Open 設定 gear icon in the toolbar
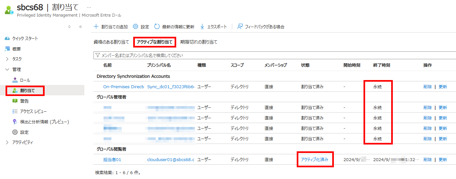The height and width of the screenshot is (179, 456). click(x=135, y=27)
